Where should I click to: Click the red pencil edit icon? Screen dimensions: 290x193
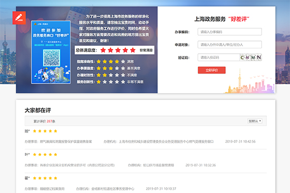click(19, 18)
